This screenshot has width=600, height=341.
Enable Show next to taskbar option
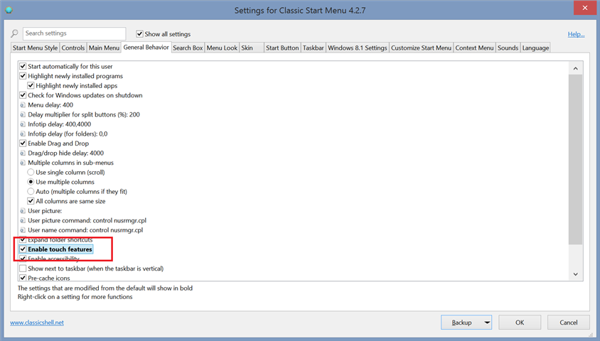click(x=23, y=269)
